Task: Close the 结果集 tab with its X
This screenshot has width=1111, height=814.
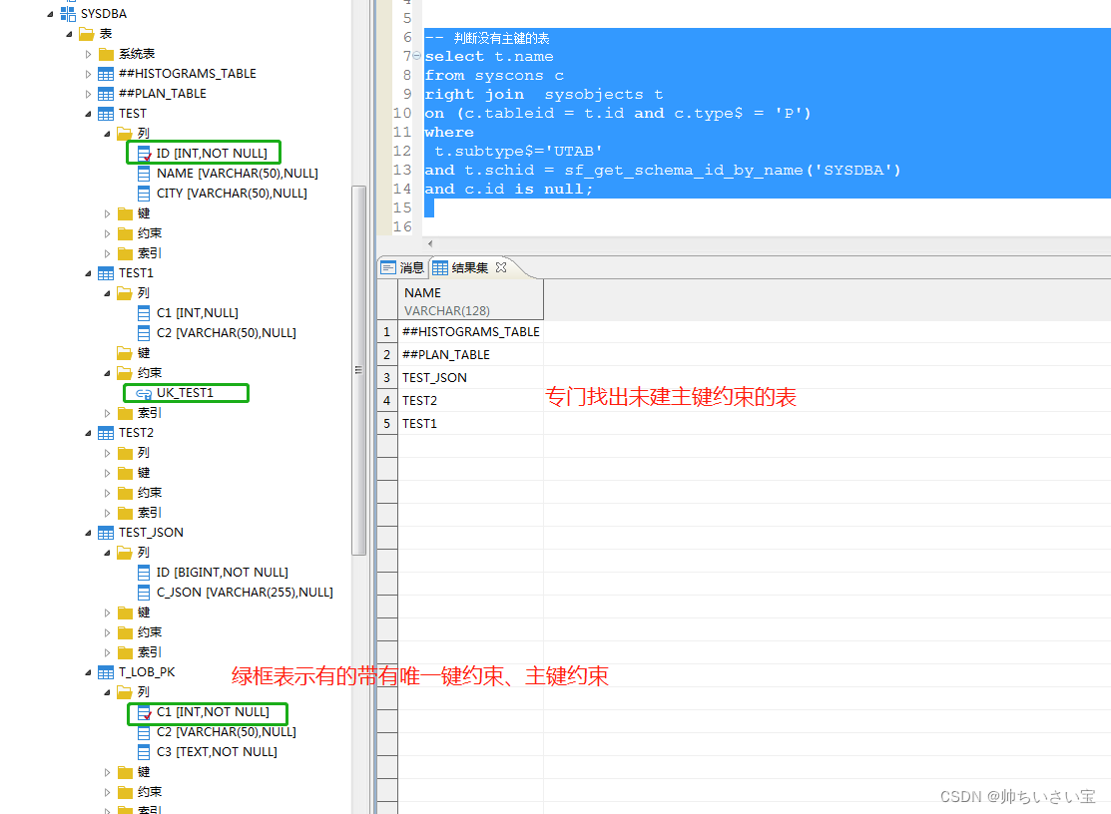Action: 501,267
